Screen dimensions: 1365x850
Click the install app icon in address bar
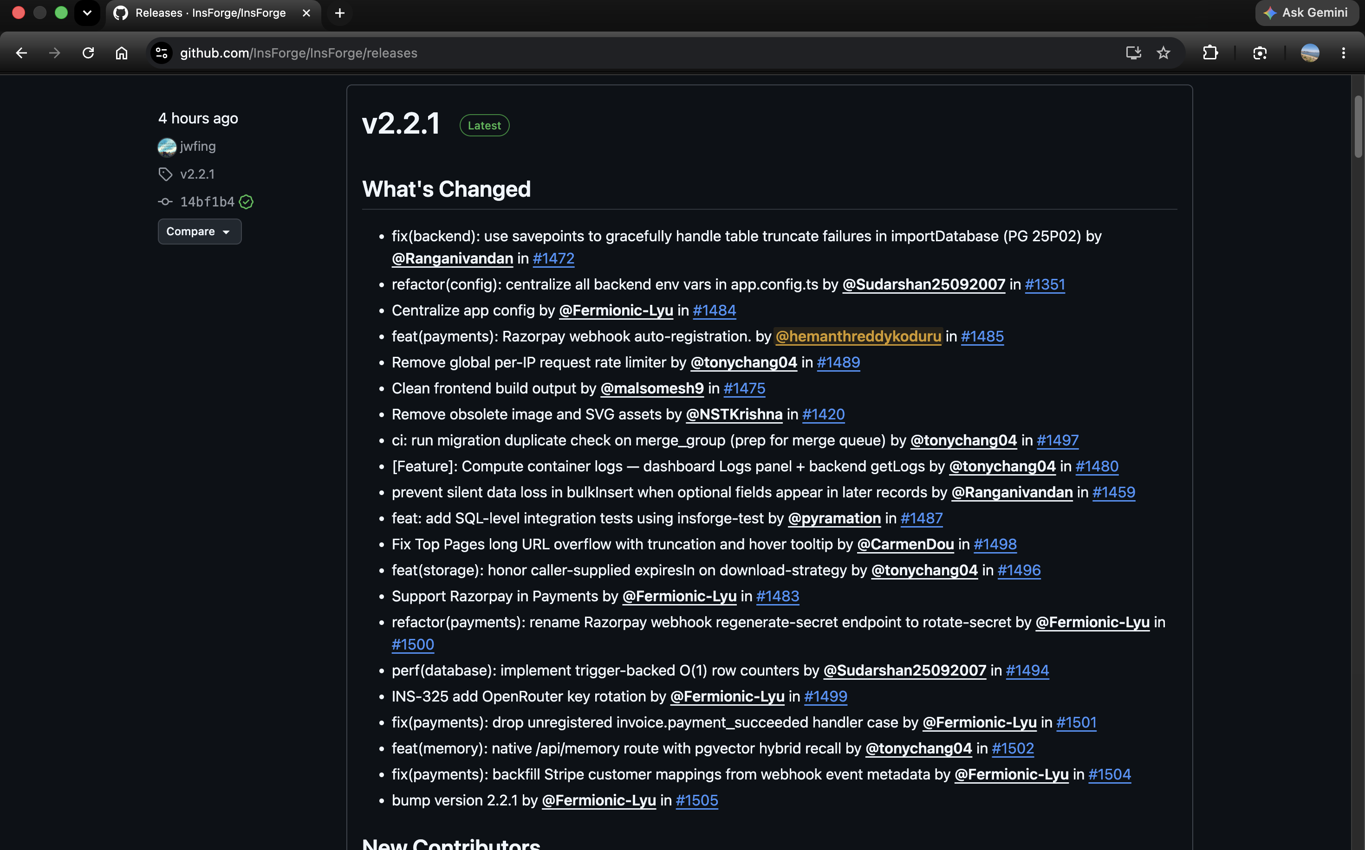pyautogui.click(x=1133, y=53)
